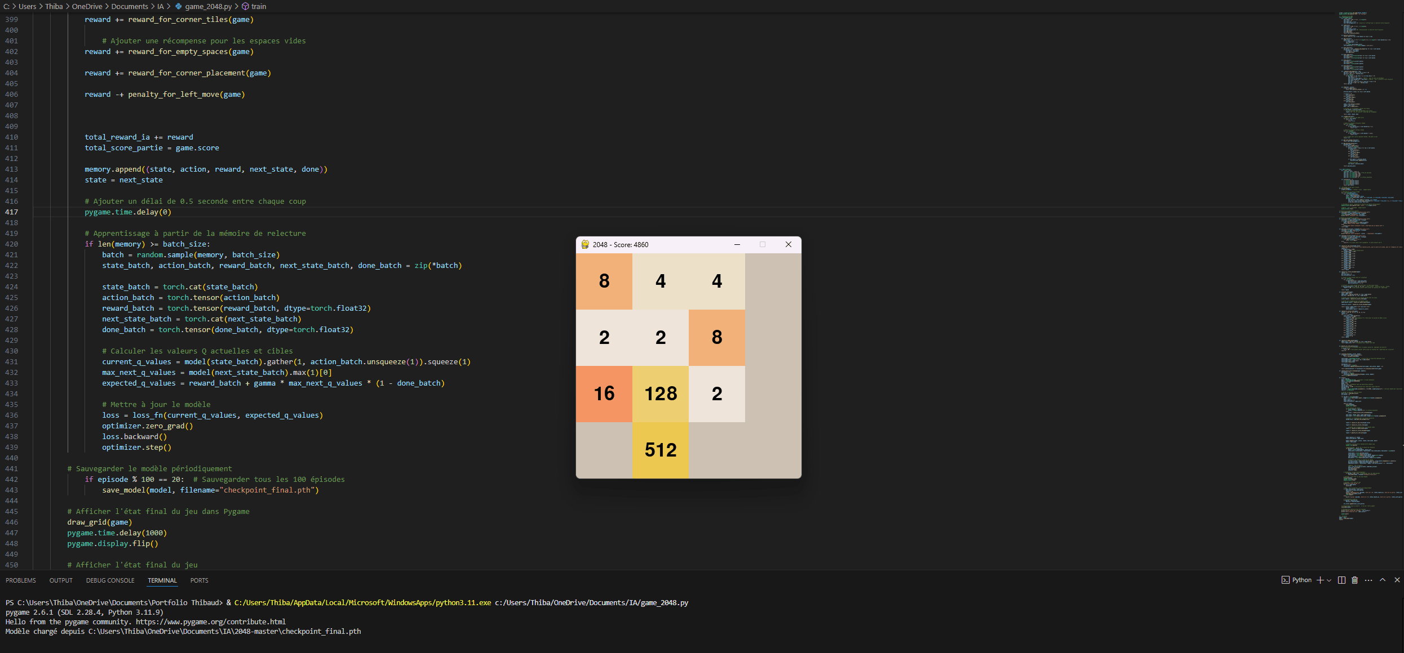Screen dimensions: 1404x653
Task: Toggle panel maximize with the chevron icon
Action: (x=1382, y=580)
